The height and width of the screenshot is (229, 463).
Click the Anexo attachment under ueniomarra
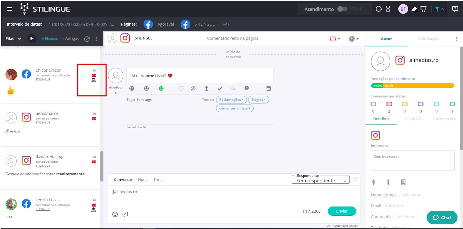(13, 131)
